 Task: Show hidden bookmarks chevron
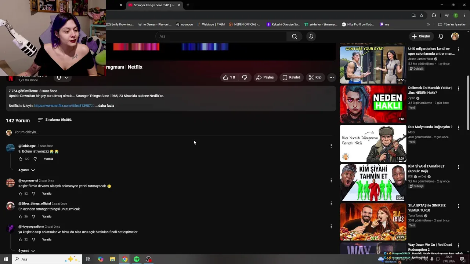428,25
